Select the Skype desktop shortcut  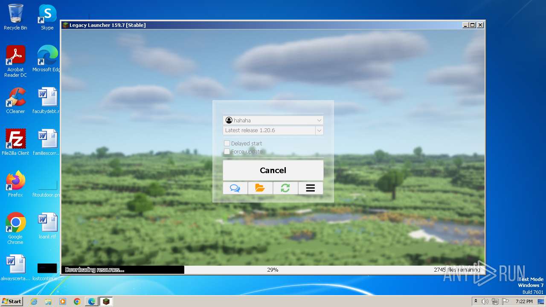point(47,17)
